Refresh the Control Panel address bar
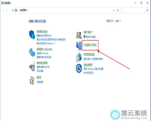This screenshot has width=151, height=121. click(118, 10)
